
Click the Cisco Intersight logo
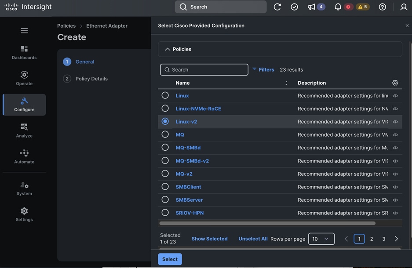pos(28,7)
